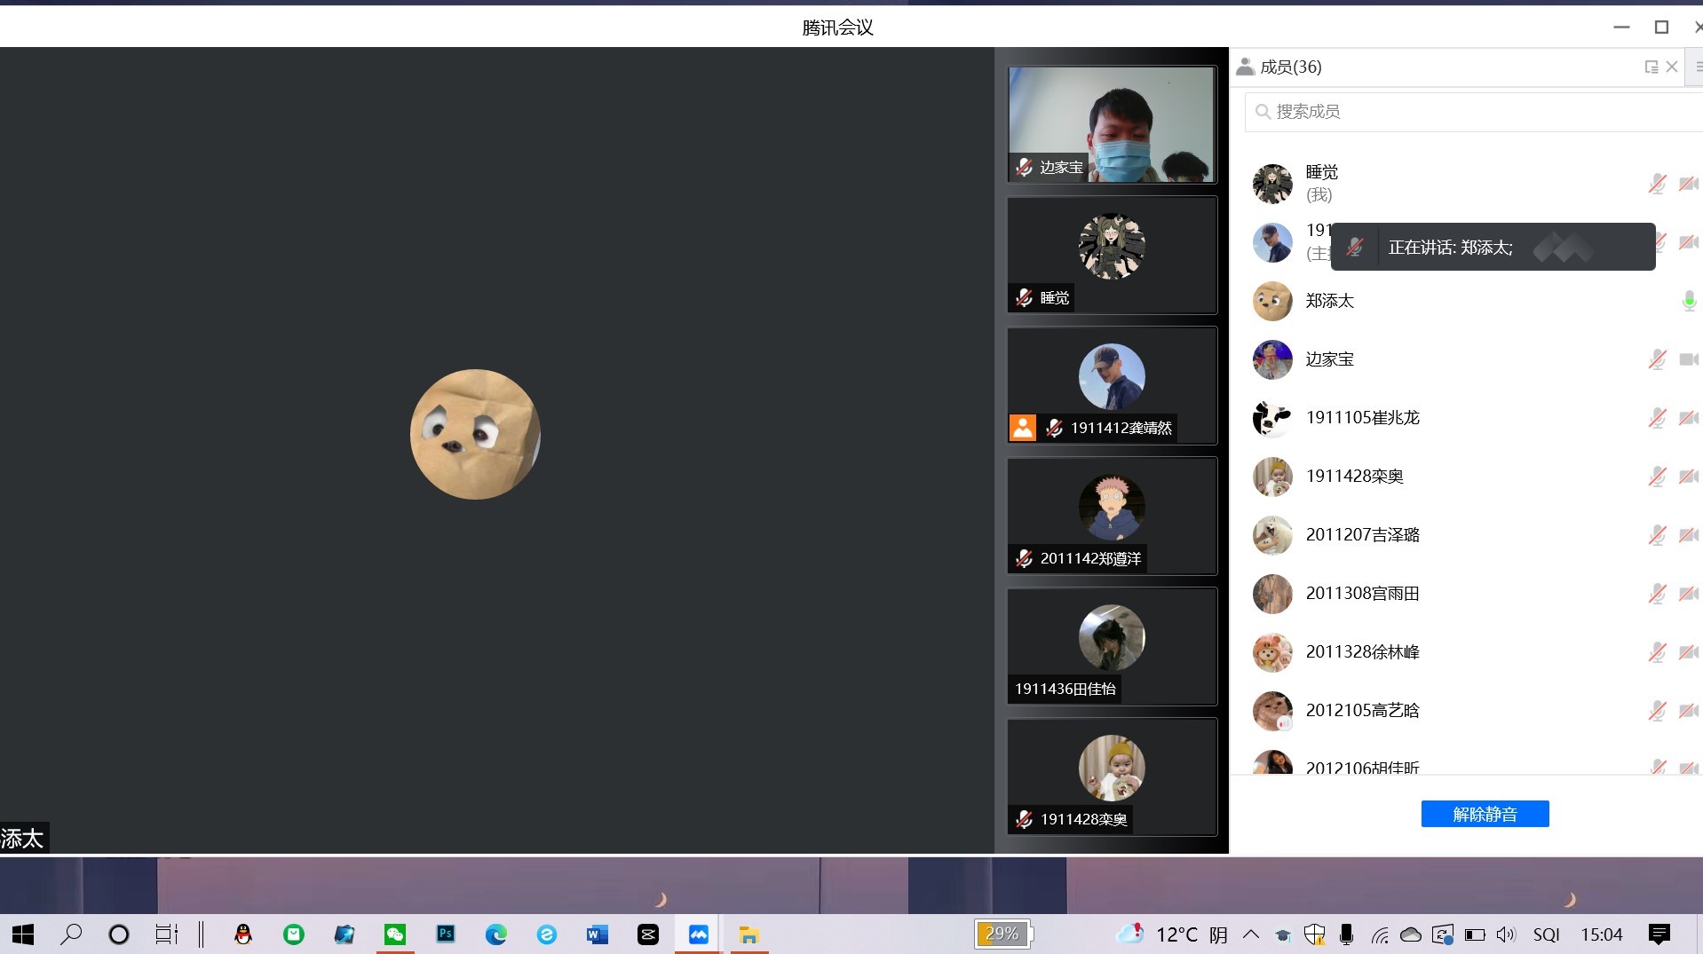Click the muted mic icon for 1911105崔兆龙
This screenshot has height=954, width=1703.
coord(1657,418)
